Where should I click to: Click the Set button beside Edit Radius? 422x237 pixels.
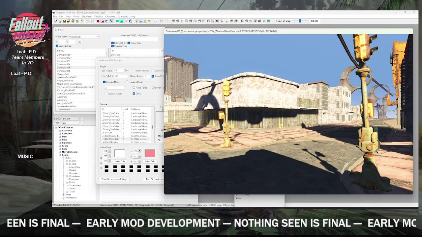(126, 70)
